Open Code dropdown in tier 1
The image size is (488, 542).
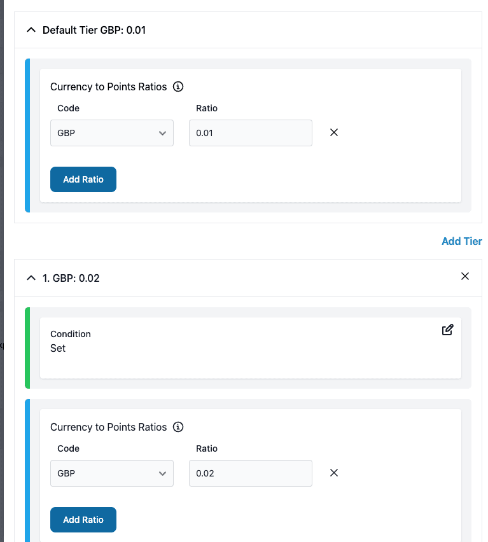(112, 473)
